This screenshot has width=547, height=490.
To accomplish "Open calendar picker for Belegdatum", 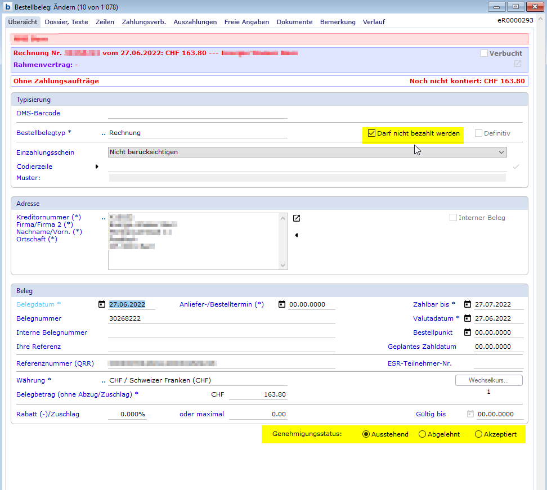I will coord(102,304).
